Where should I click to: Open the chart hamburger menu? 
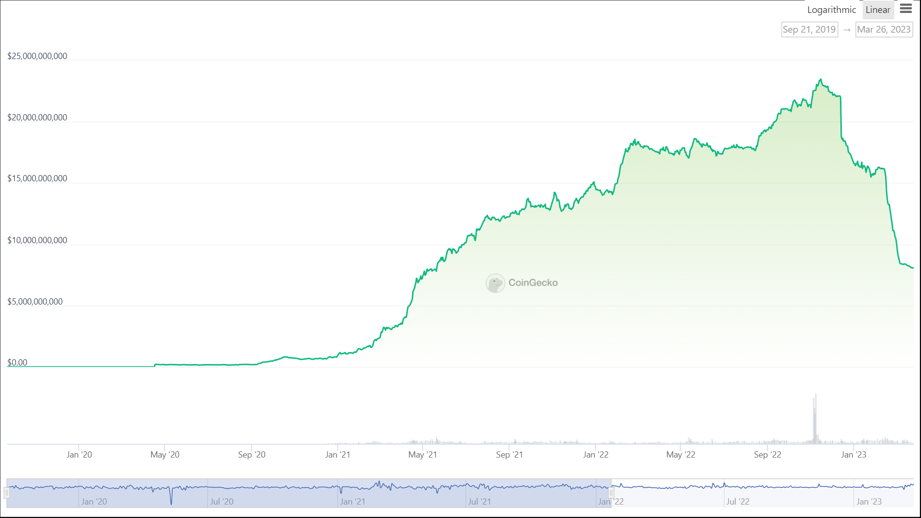pyautogui.click(x=906, y=9)
